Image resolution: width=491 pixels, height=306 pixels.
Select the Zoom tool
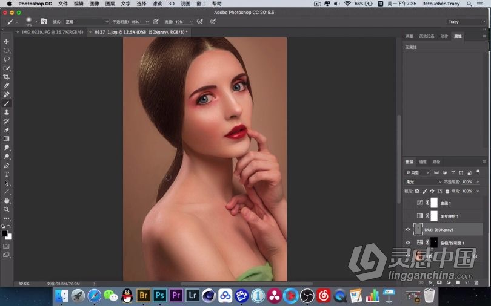pyautogui.click(x=6, y=209)
